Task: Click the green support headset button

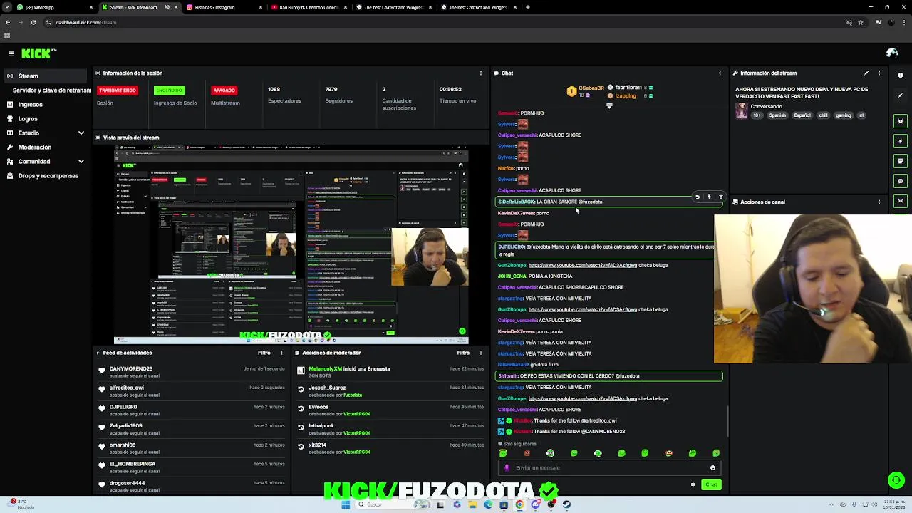Action: point(896,480)
